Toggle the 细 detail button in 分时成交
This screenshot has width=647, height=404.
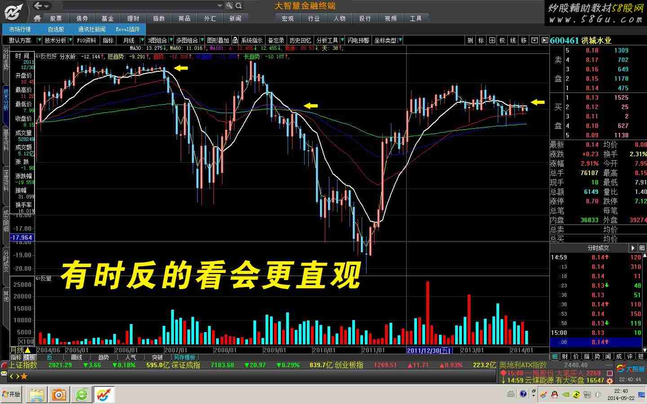(642, 248)
